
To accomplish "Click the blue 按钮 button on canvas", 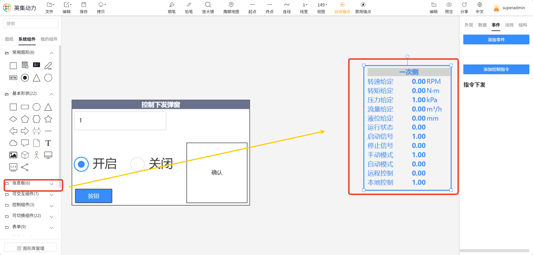I will click(94, 196).
